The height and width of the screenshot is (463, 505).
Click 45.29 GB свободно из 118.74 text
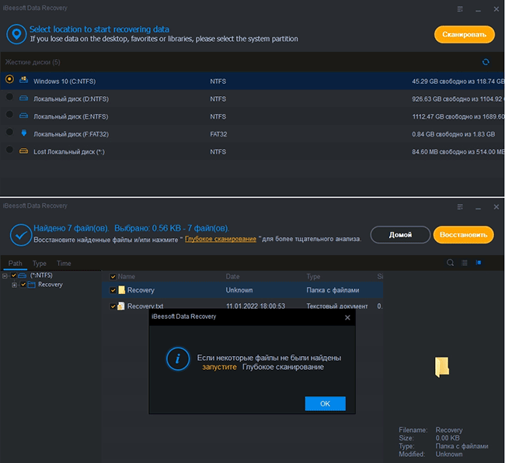pos(458,81)
